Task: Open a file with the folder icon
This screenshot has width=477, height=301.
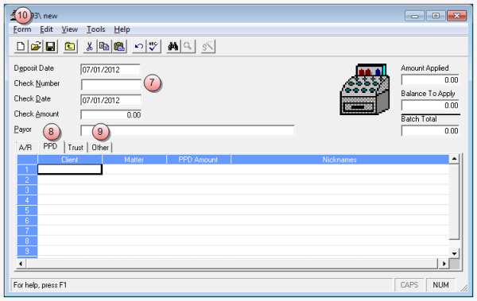Action: pyautogui.click(x=36, y=47)
